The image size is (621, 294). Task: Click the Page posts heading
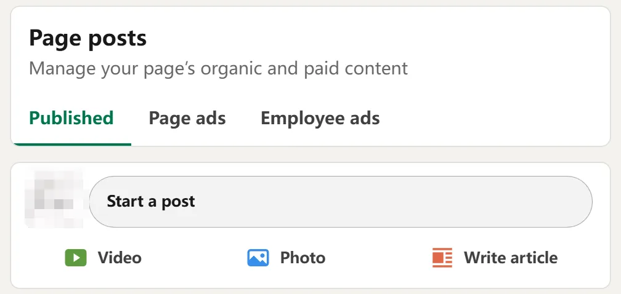tap(88, 39)
